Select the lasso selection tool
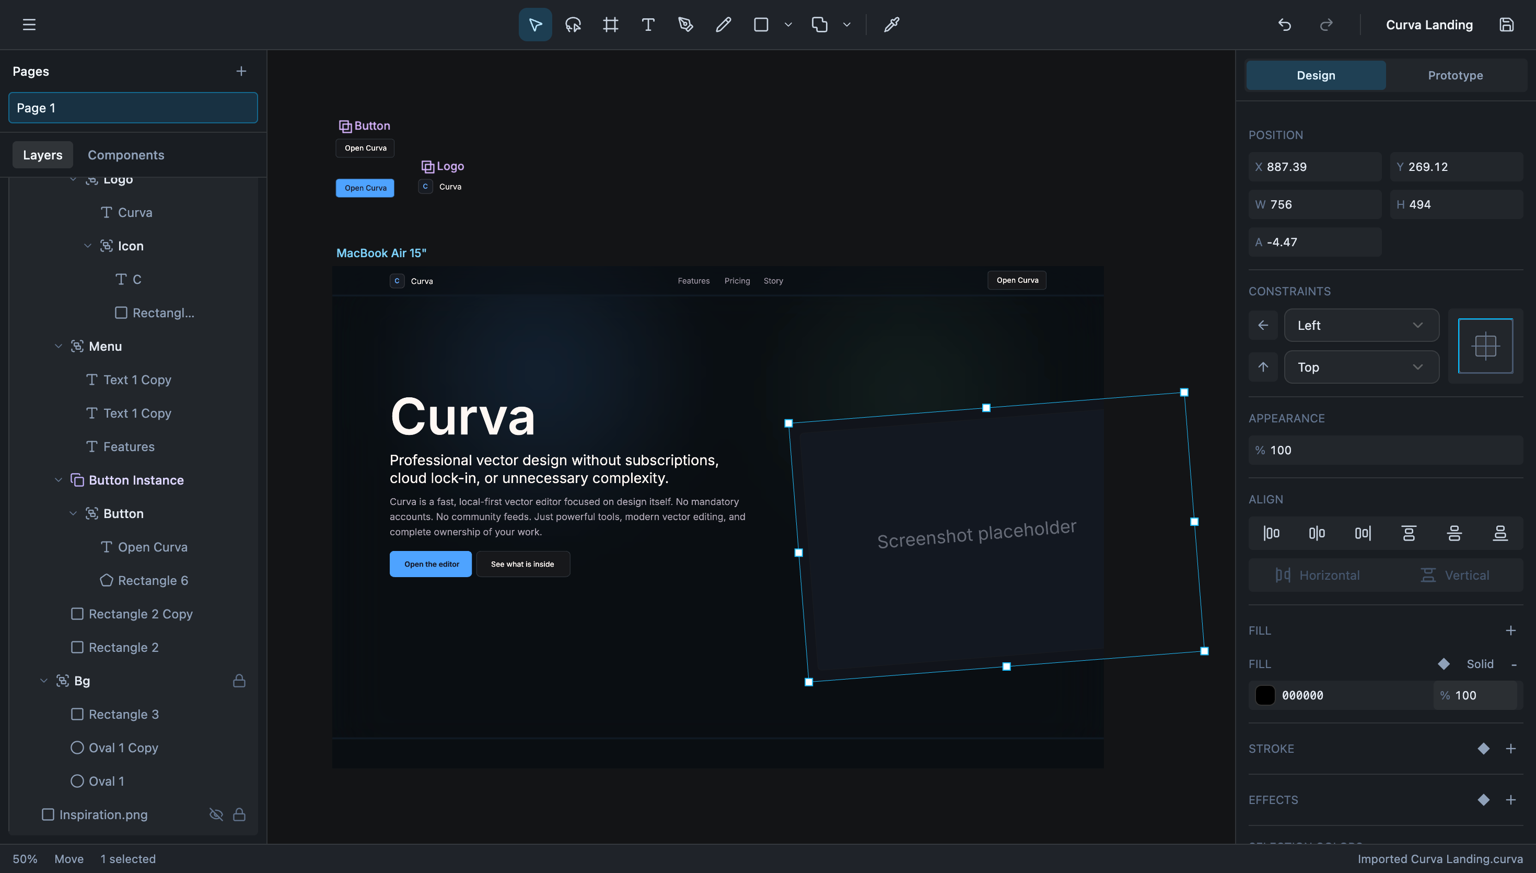Viewport: 1536px width, 873px height. pyautogui.click(x=573, y=25)
